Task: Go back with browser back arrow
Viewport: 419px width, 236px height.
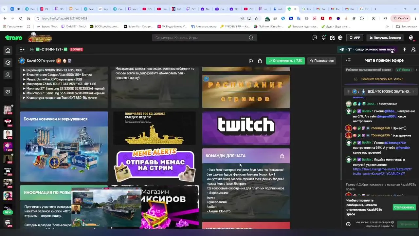Action: pos(5,18)
